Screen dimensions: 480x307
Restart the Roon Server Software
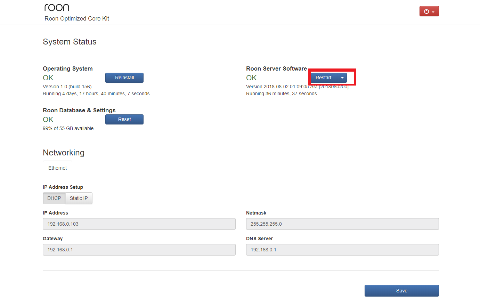pyautogui.click(x=324, y=78)
